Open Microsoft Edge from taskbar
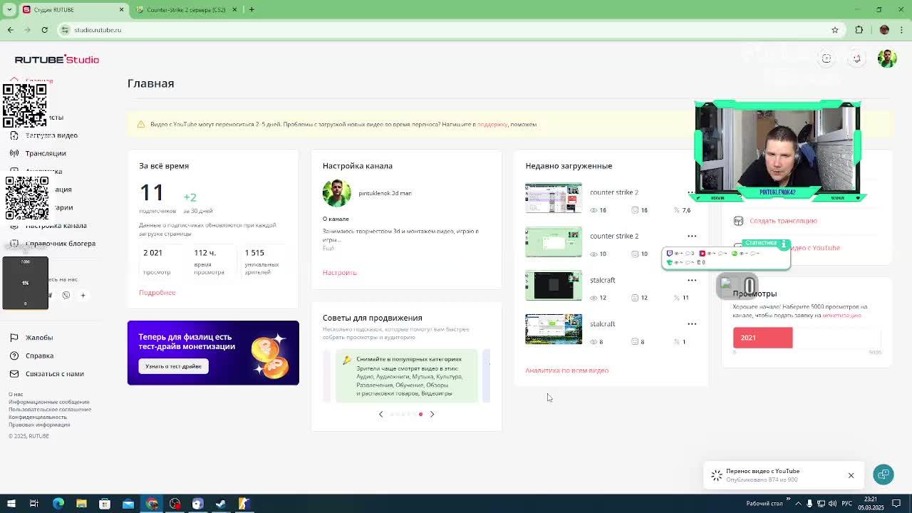 coord(58,504)
